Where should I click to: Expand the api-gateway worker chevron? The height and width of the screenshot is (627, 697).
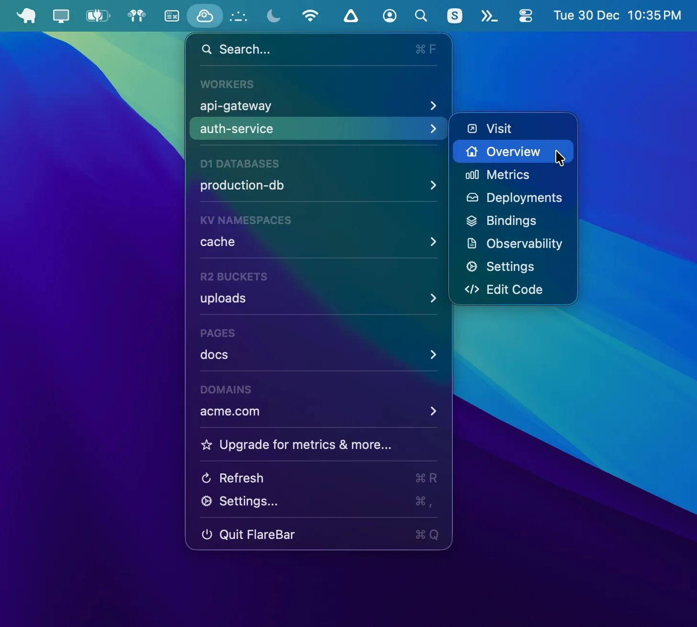(x=433, y=106)
